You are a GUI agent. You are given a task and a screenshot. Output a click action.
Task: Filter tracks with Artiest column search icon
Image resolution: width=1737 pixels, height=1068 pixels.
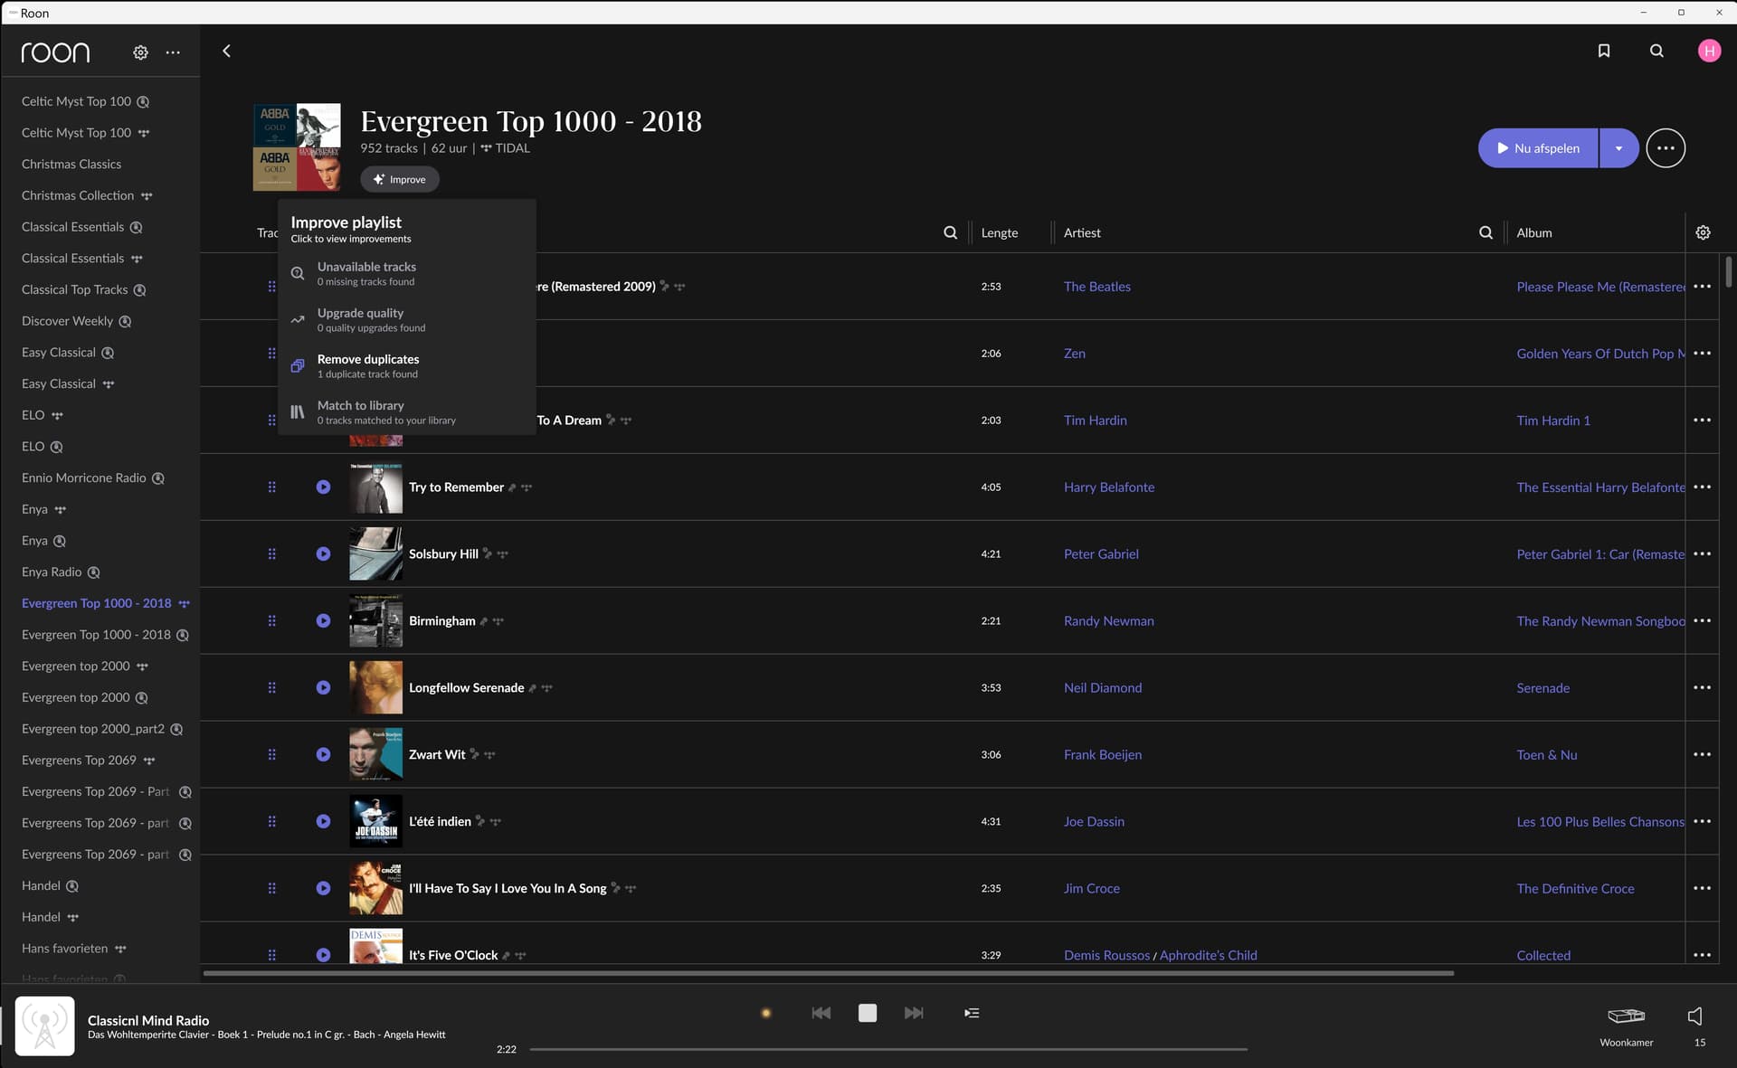tap(1485, 232)
